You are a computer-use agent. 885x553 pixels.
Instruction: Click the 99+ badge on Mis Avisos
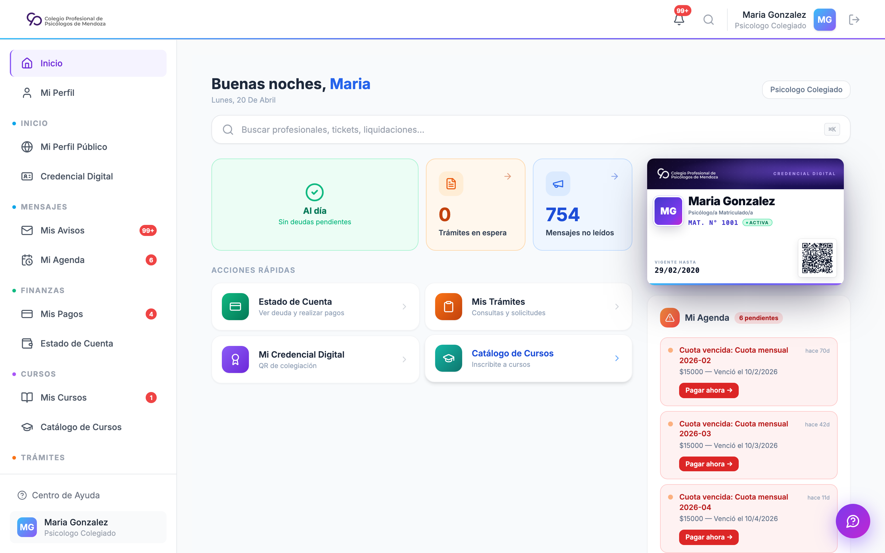(148, 230)
